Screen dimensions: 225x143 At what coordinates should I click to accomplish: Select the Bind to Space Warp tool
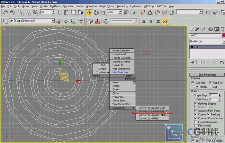[x=35, y=13]
